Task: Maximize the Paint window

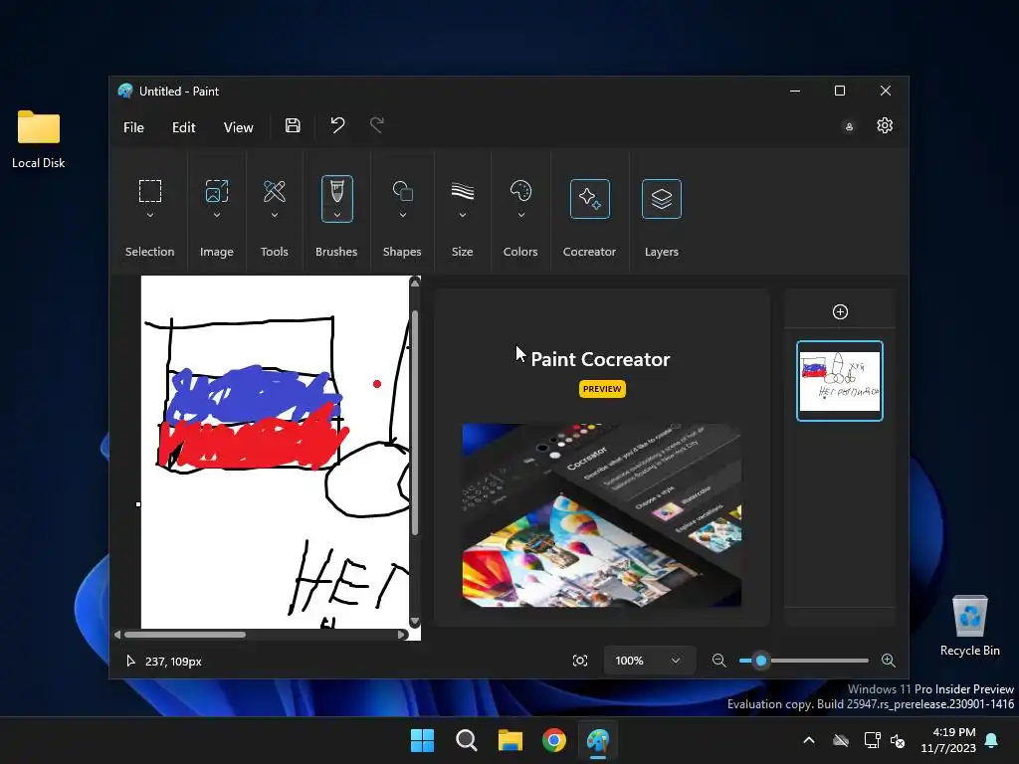Action: (840, 91)
